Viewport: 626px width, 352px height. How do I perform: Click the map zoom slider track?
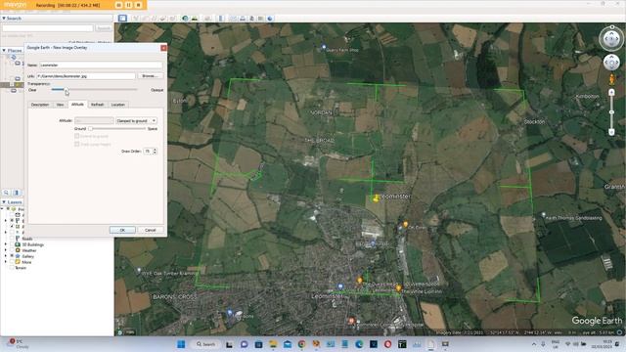coord(611,112)
